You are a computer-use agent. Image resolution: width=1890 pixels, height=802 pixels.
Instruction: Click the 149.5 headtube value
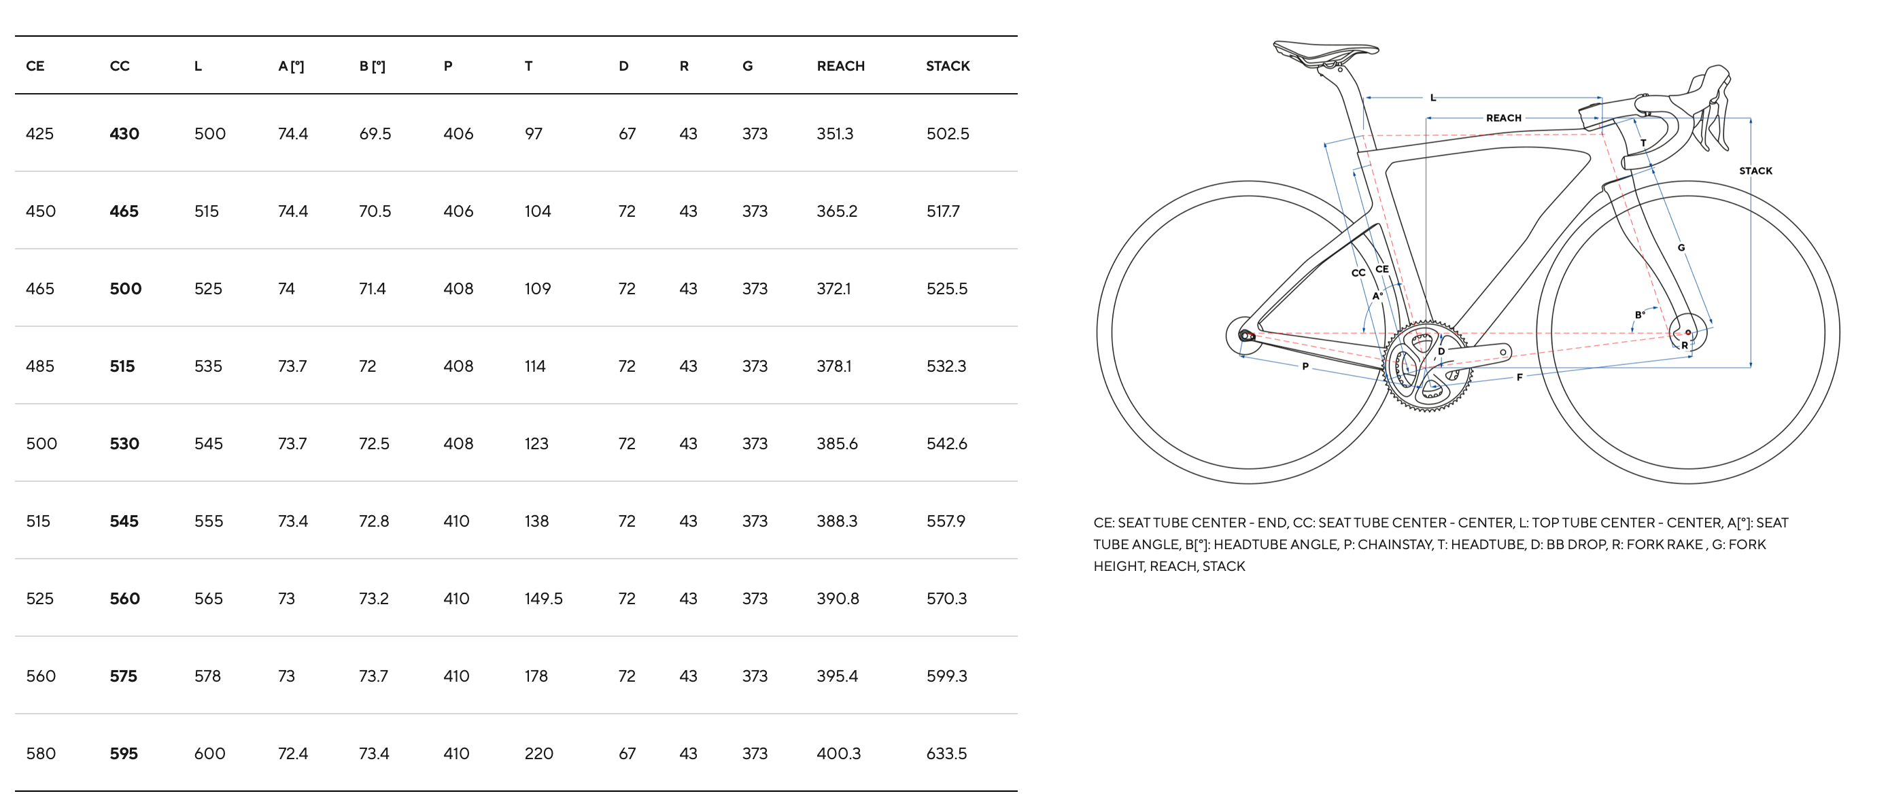point(543,599)
